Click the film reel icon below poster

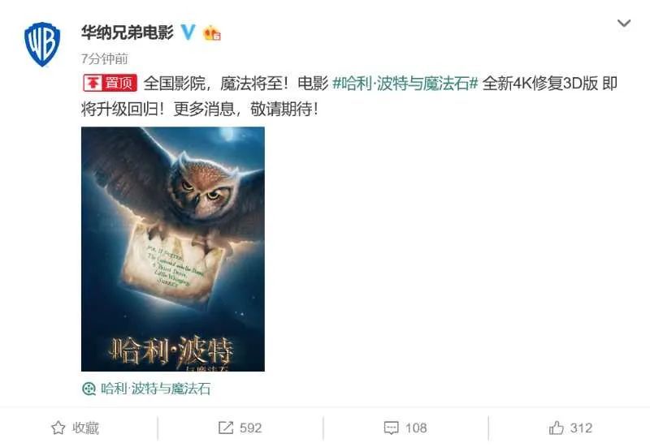[89, 389]
